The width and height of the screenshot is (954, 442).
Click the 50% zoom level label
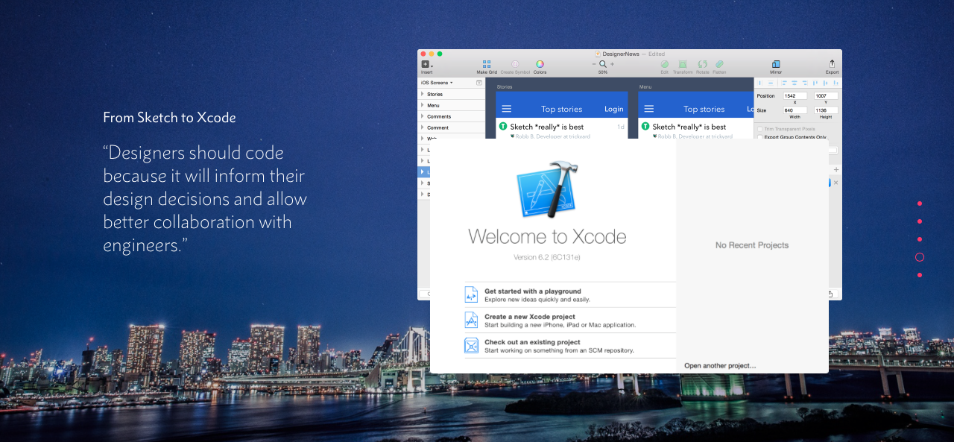[602, 72]
